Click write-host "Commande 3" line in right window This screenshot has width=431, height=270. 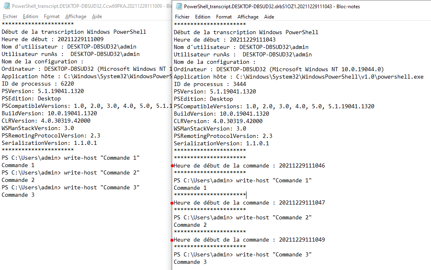coord(242,255)
